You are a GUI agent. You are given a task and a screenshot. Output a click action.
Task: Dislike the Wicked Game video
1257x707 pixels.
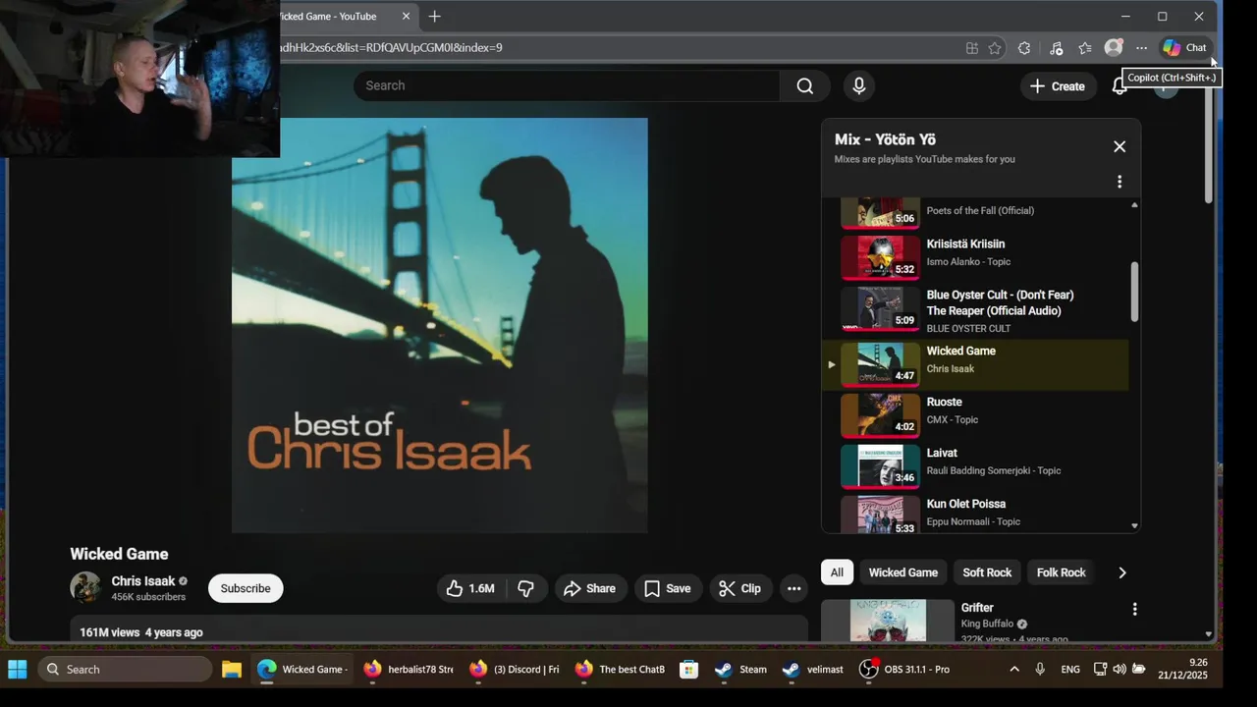pyautogui.click(x=526, y=588)
